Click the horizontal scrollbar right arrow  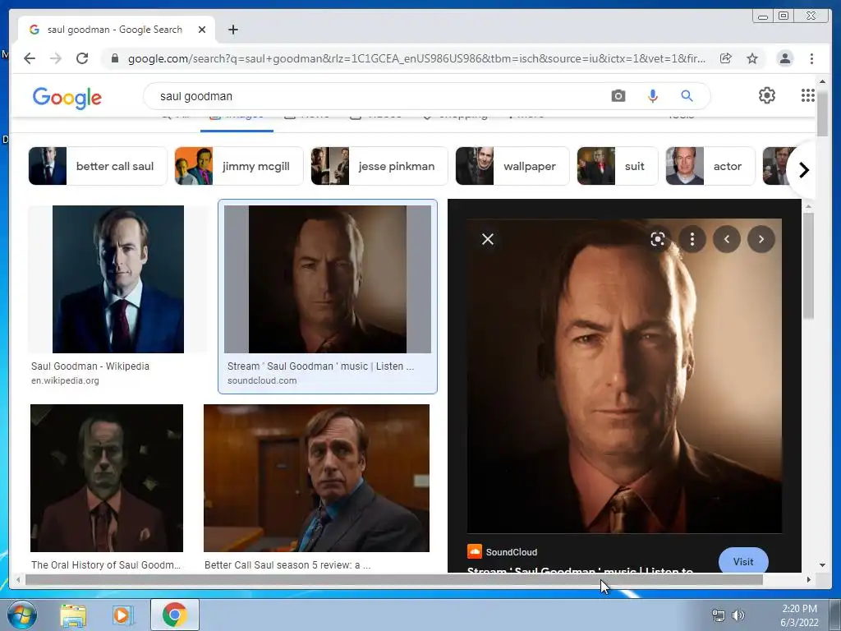click(x=809, y=579)
